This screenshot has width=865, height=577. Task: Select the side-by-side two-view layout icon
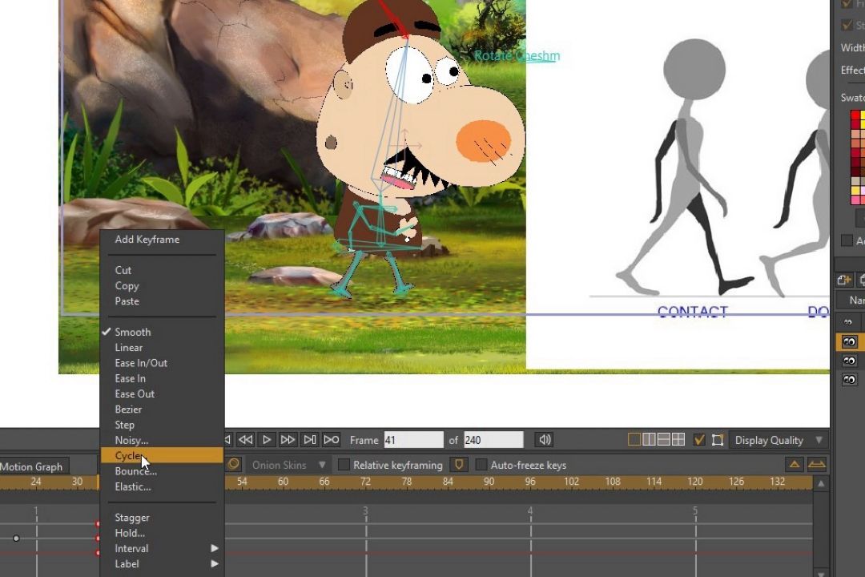pos(650,439)
